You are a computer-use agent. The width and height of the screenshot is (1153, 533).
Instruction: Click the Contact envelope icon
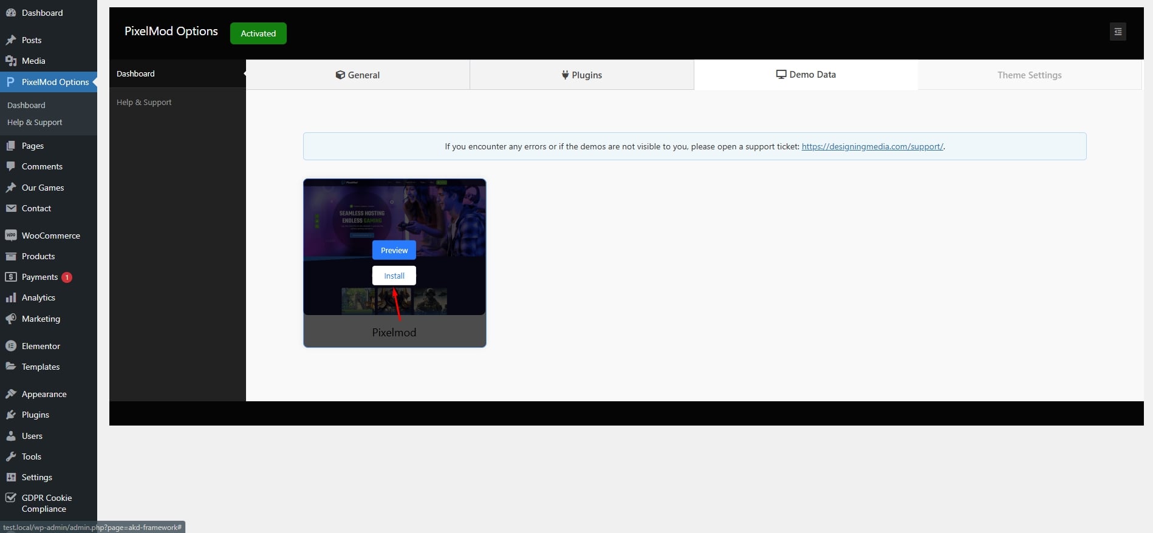click(x=11, y=208)
